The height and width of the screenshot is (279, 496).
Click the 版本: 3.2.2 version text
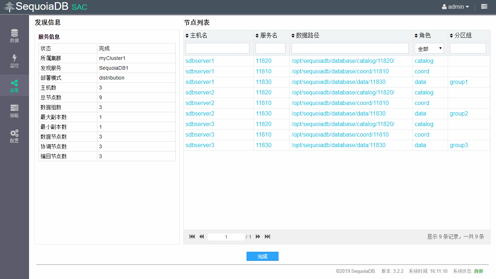coord(392,271)
